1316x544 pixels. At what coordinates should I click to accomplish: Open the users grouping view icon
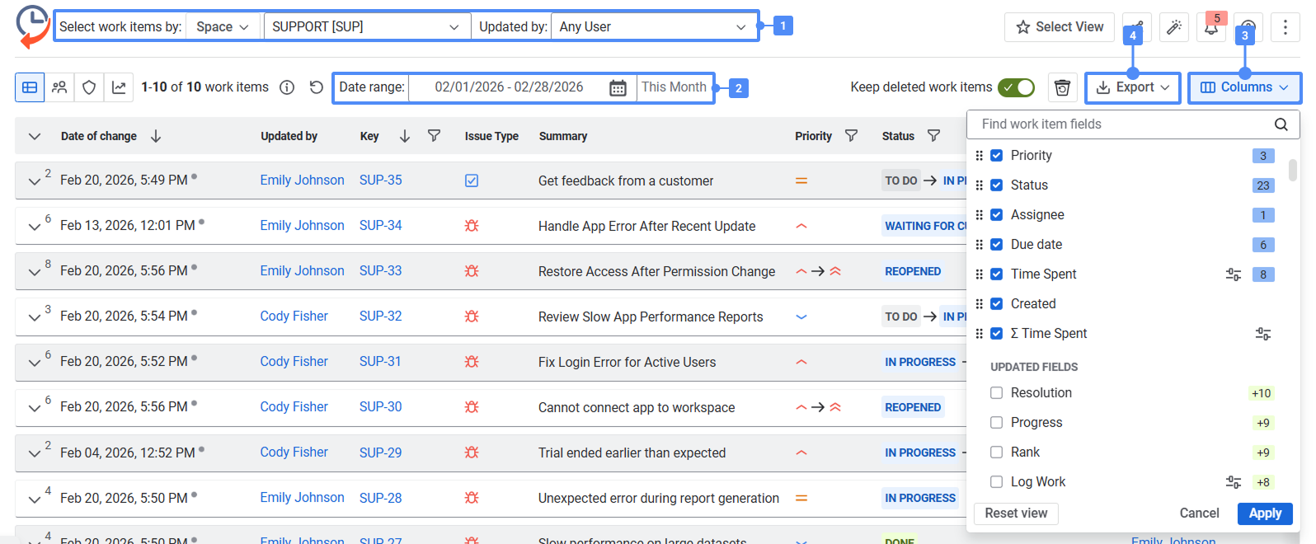(59, 87)
